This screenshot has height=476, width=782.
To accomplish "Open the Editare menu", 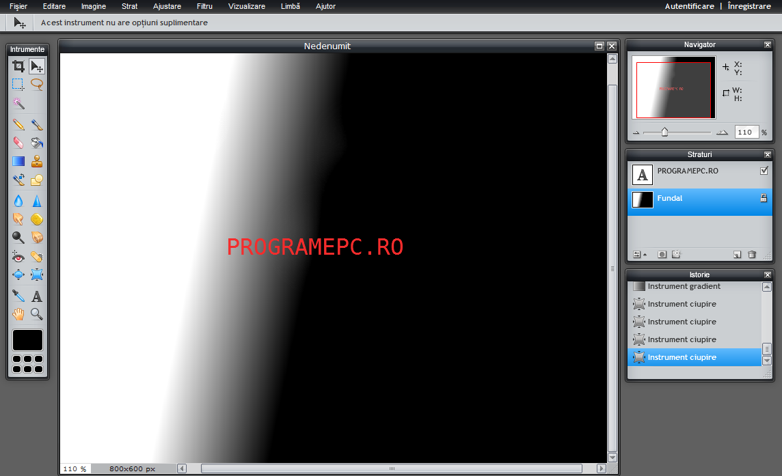I will [x=55, y=6].
